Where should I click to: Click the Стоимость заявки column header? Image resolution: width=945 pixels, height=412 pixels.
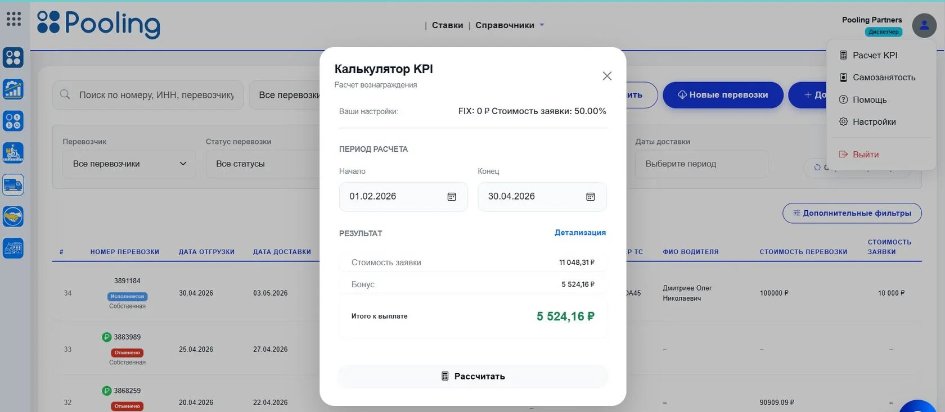(889, 247)
